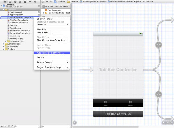Open the Log navigator speech-bubble icon
This screenshot has height=128, width=174.
[x=35, y=1]
